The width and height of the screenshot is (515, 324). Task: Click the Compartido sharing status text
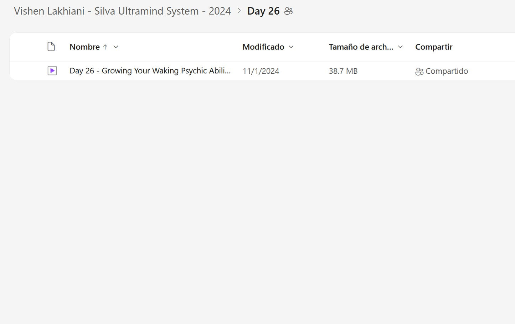point(447,71)
